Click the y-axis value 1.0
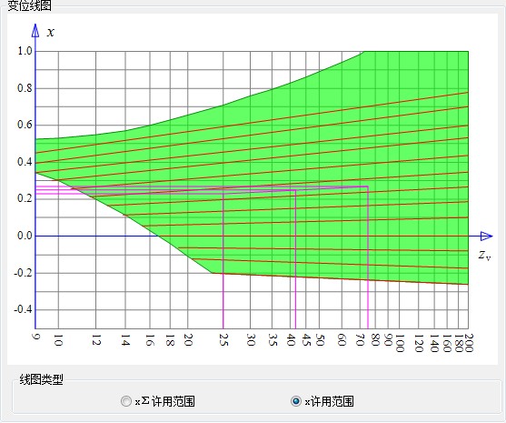Viewport: 506px width, 423px height. [25, 51]
